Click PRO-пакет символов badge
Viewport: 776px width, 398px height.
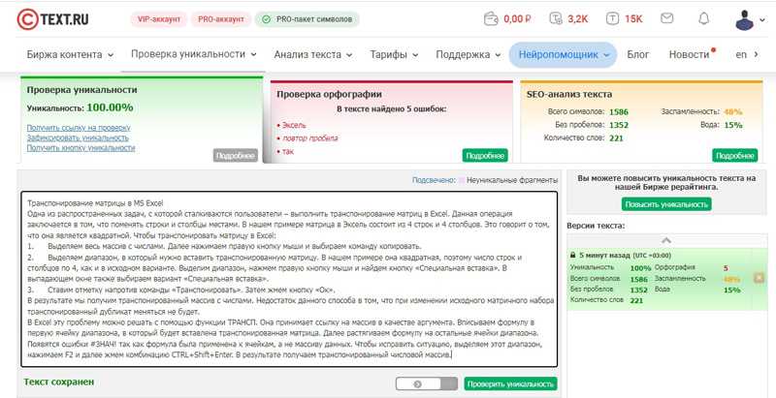[307, 19]
